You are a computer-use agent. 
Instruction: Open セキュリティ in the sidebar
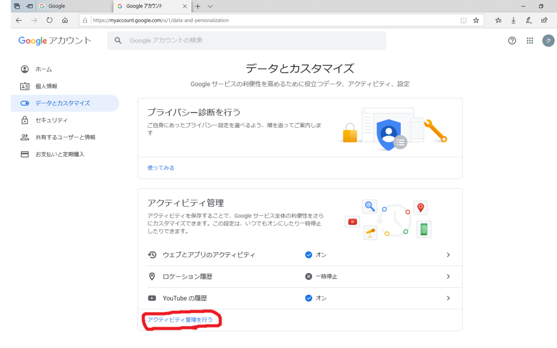tap(65, 120)
